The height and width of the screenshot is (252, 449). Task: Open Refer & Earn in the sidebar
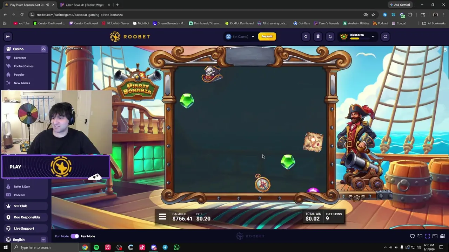22,187
